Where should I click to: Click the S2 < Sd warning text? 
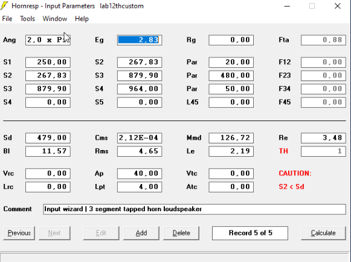(x=291, y=187)
